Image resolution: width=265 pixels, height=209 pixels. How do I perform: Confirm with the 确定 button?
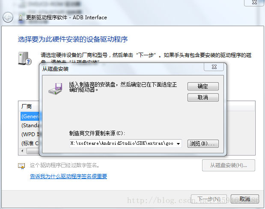click(203, 86)
